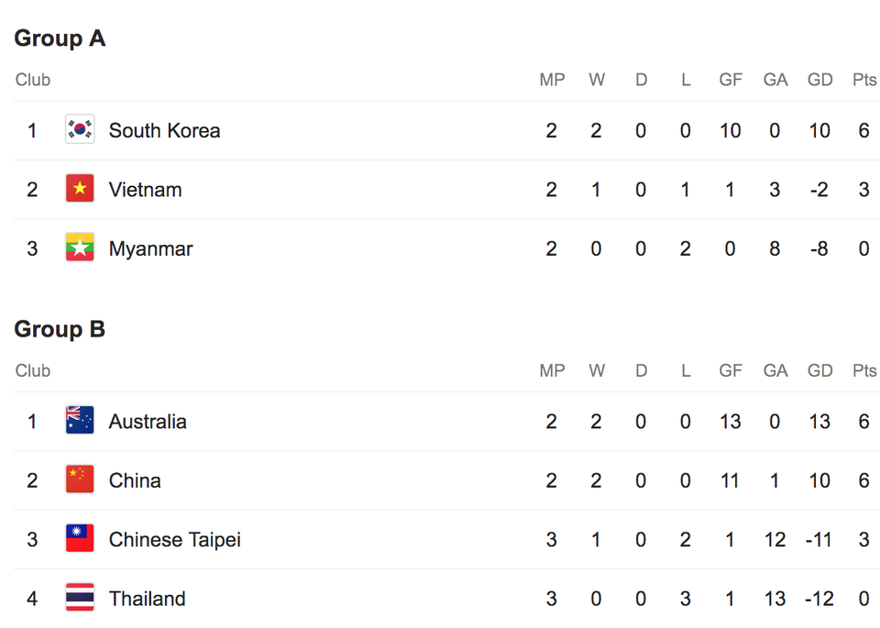Select the Myanmar team name

pyautogui.click(x=151, y=248)
